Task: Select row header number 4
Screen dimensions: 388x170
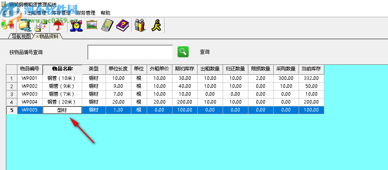Action: (11, 102)
